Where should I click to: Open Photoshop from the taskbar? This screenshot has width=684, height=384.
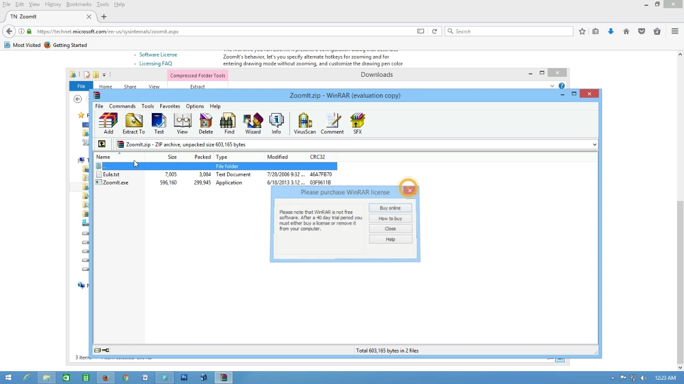point(184,378)
